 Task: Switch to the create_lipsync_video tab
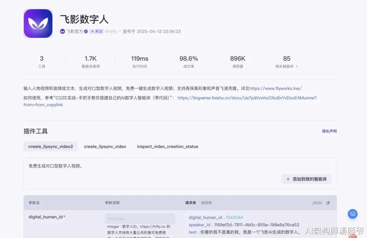[x=105, y=147]
